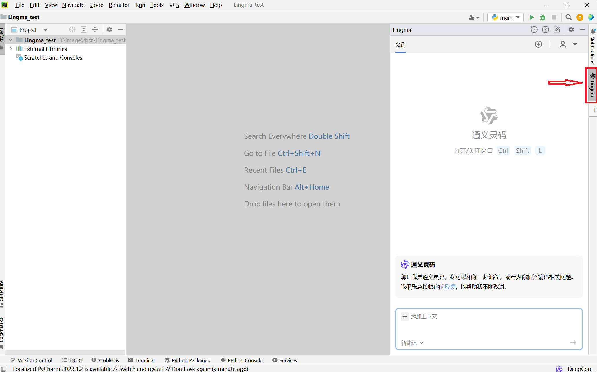Screen dimensions: 597x372
Task: Open the Services tool window
Action: pyautogui.click(x=284, y=360)
